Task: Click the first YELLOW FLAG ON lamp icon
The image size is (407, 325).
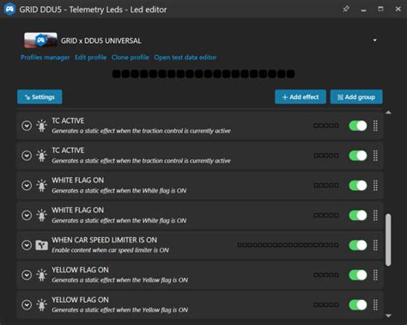Action: pyautogui.click(x=41, y=275)
